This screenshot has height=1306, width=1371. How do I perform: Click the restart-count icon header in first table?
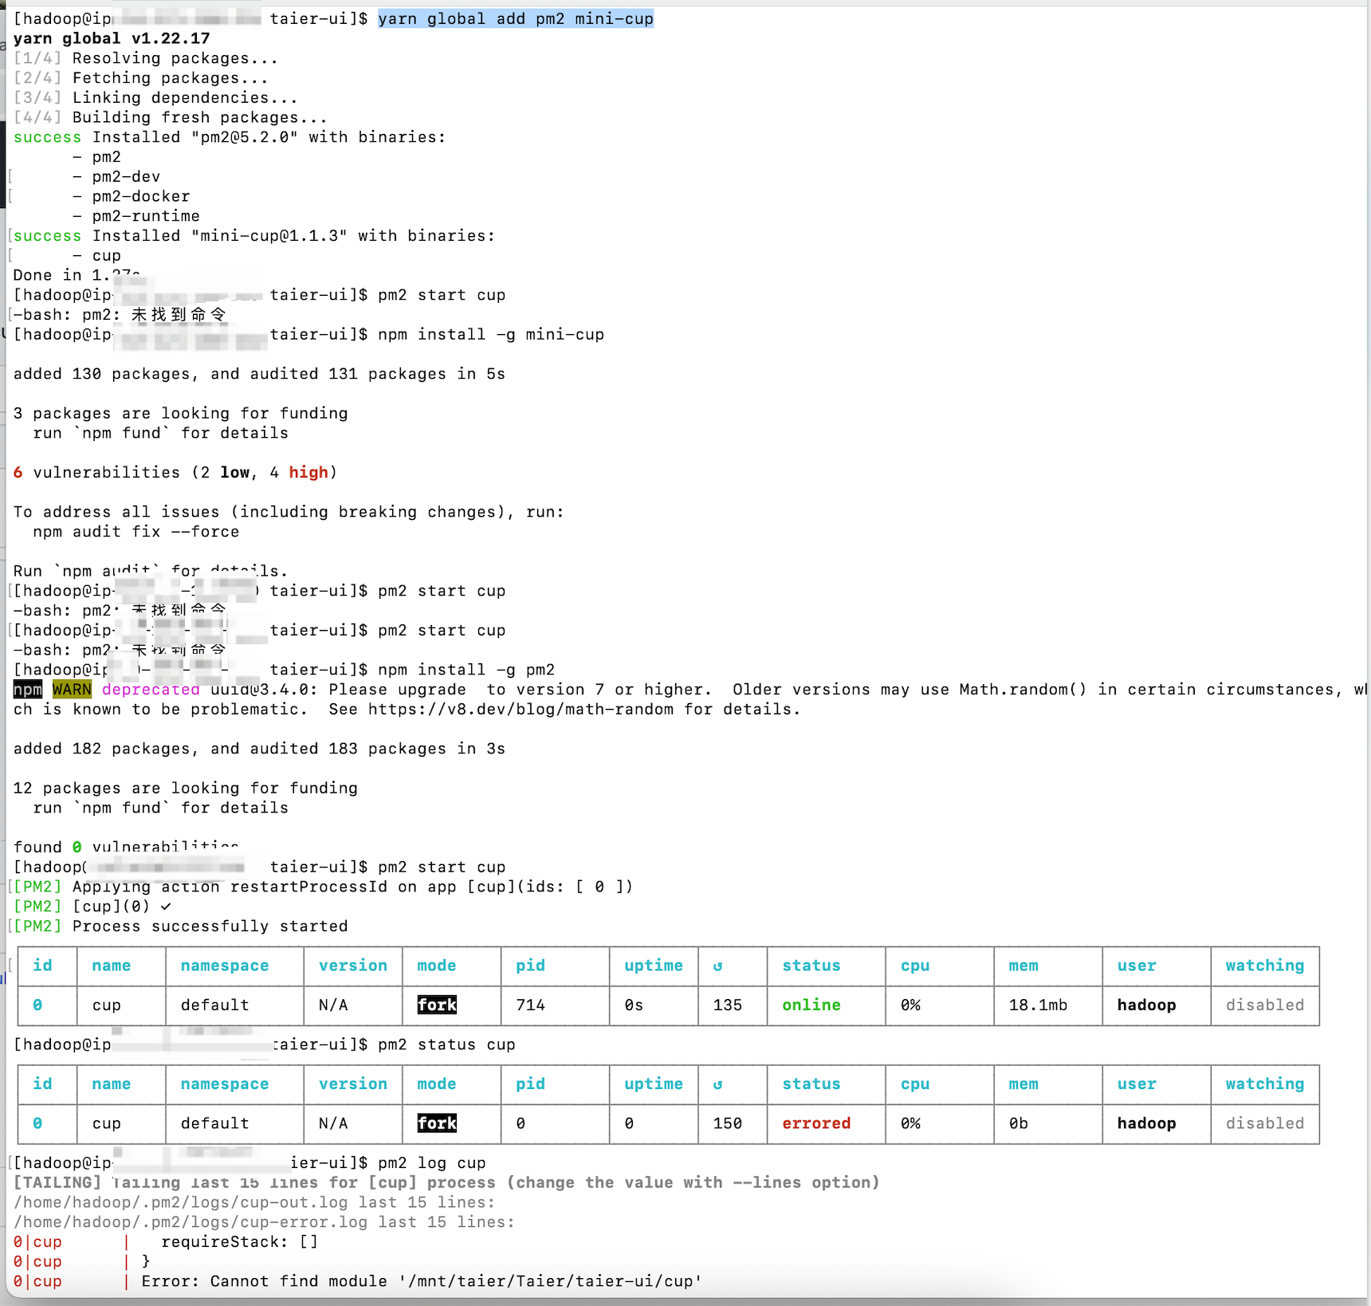[717, 966]
